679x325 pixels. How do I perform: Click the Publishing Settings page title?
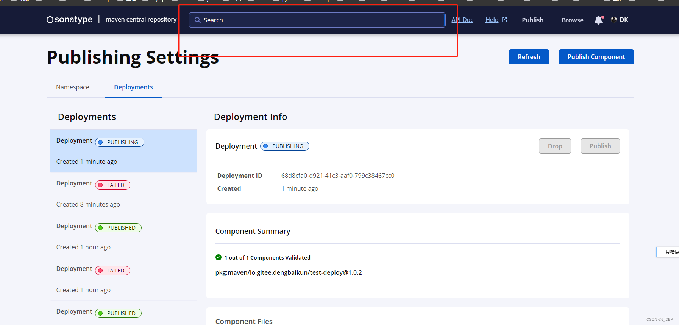point(133,58)
